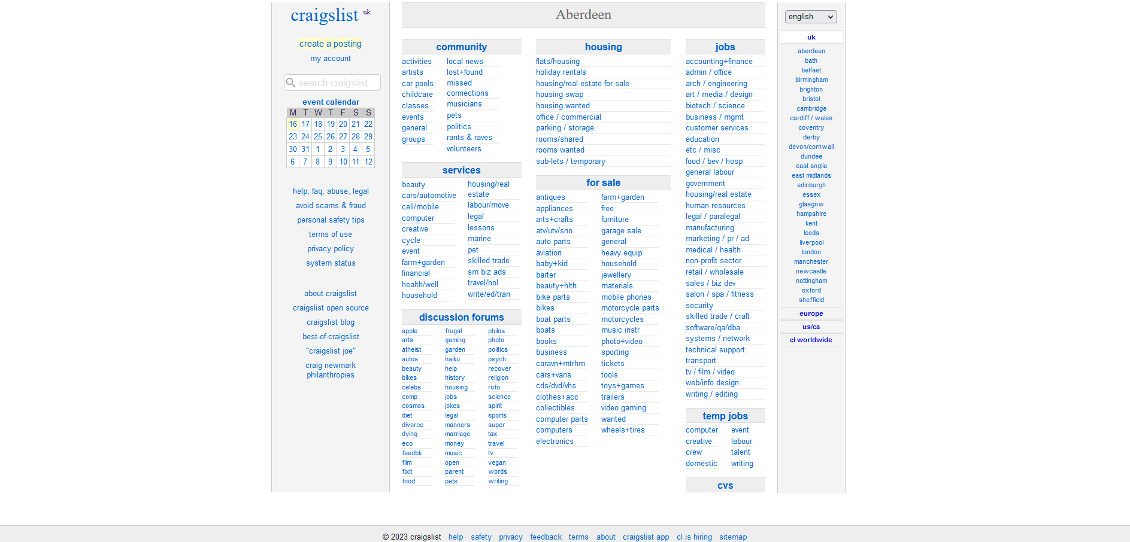Open the craigslist logo link
The width and height of the screenshot is (1130, 542).
tap(325, 15)
